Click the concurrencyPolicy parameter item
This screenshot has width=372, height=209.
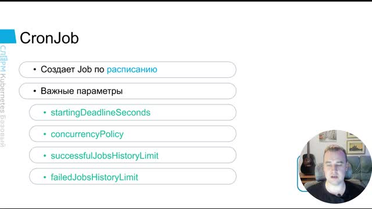(x=133, y=134)
